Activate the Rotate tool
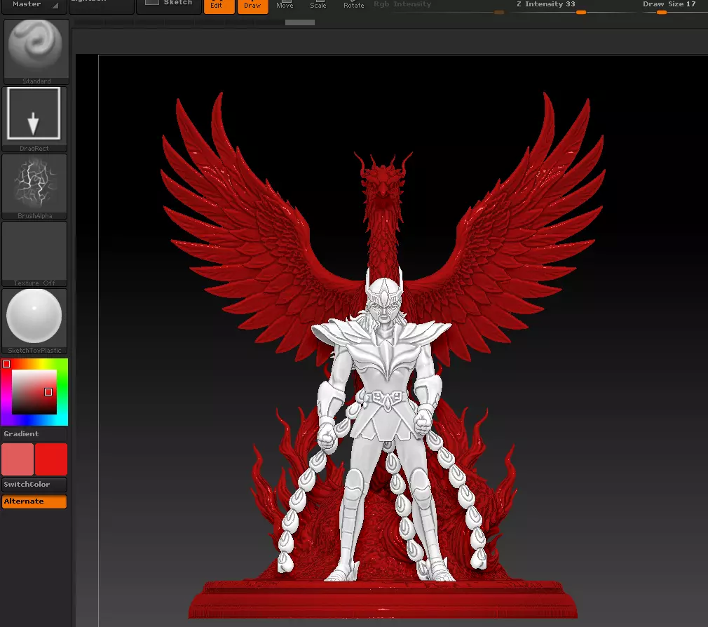 pos(353,5)
